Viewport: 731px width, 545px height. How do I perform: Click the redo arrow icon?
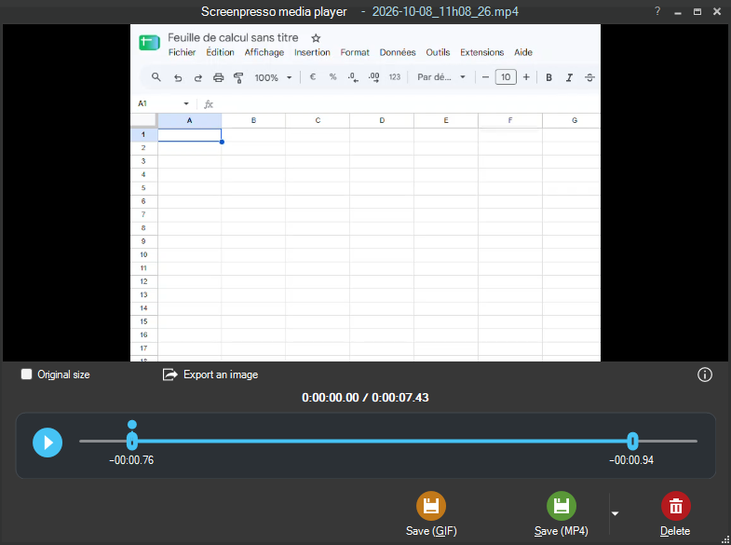click(x=198, y=78)
